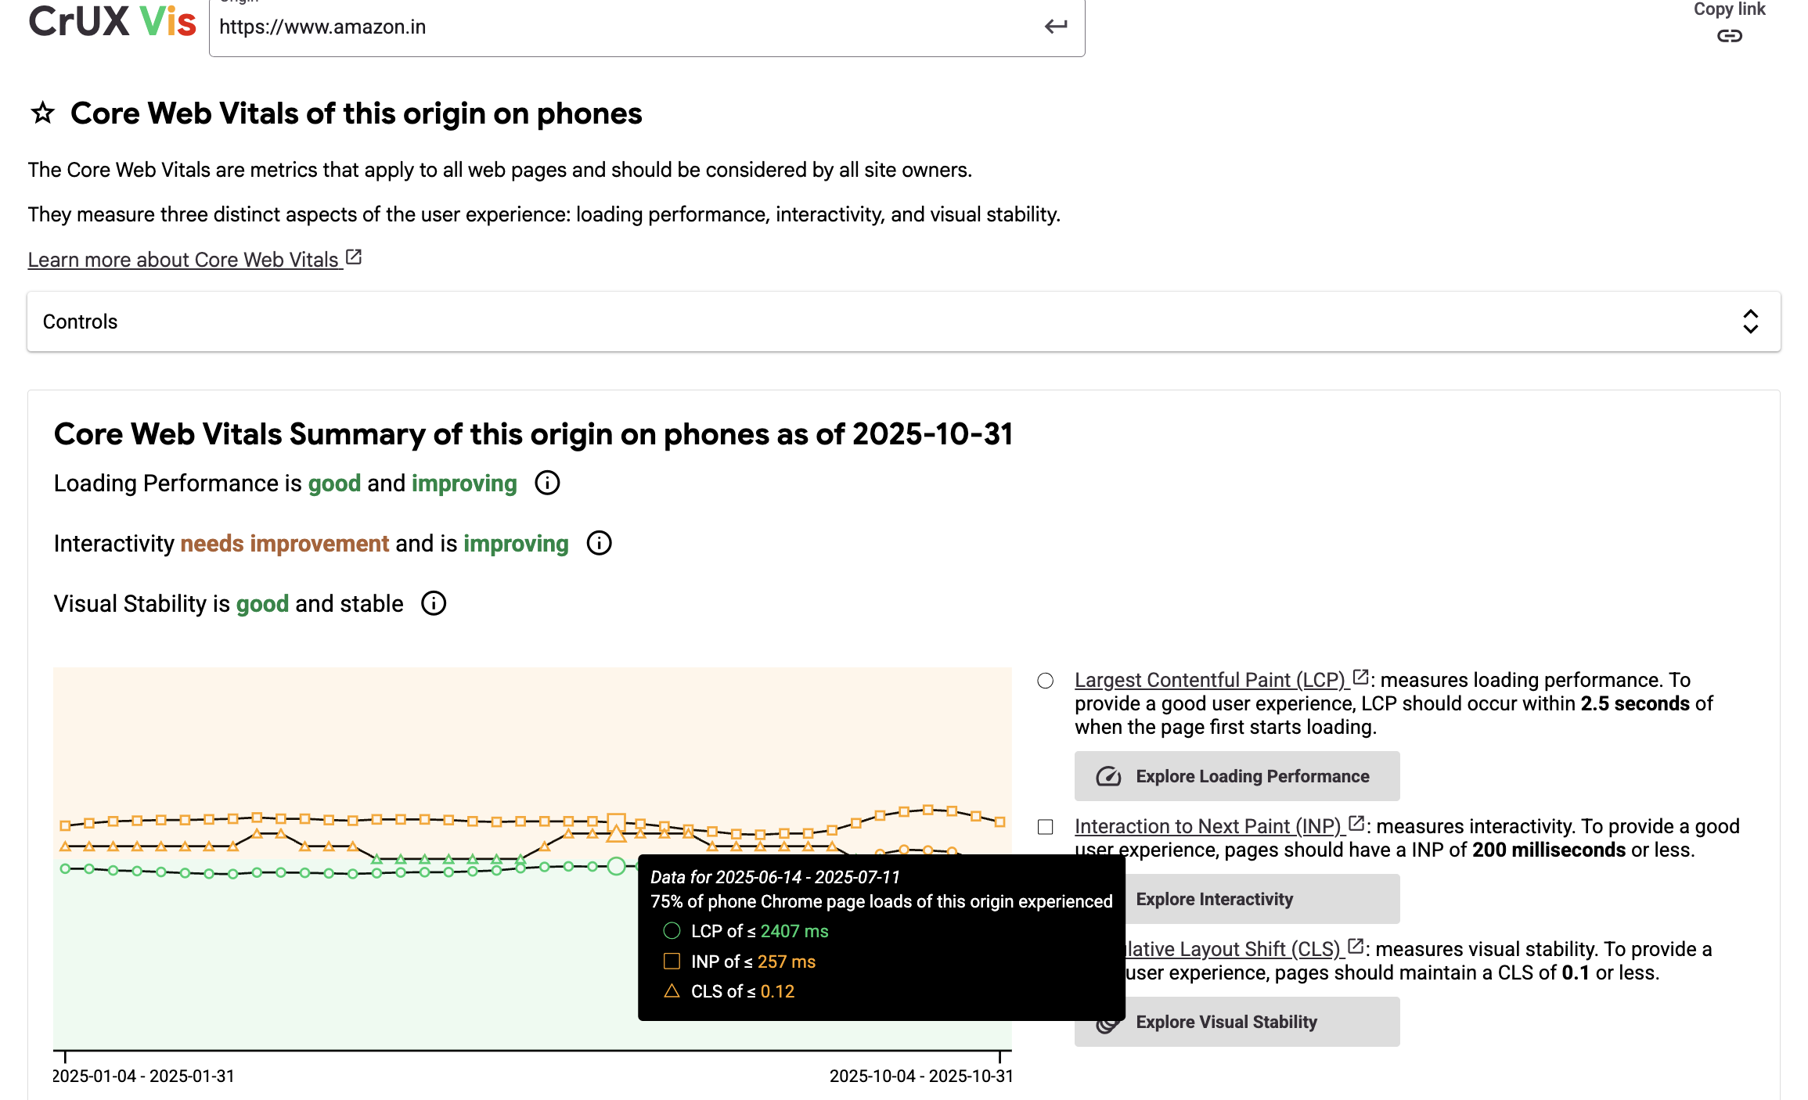Click the Core Web Vitals star icon
Viewport: 1808px width, 1100px height.
(44, 112)
